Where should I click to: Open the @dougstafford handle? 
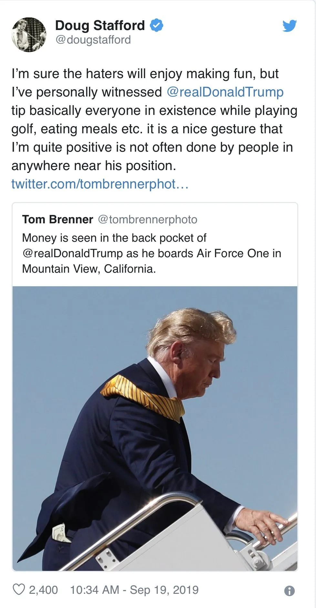pyautogui.click(x=93, y=40)
